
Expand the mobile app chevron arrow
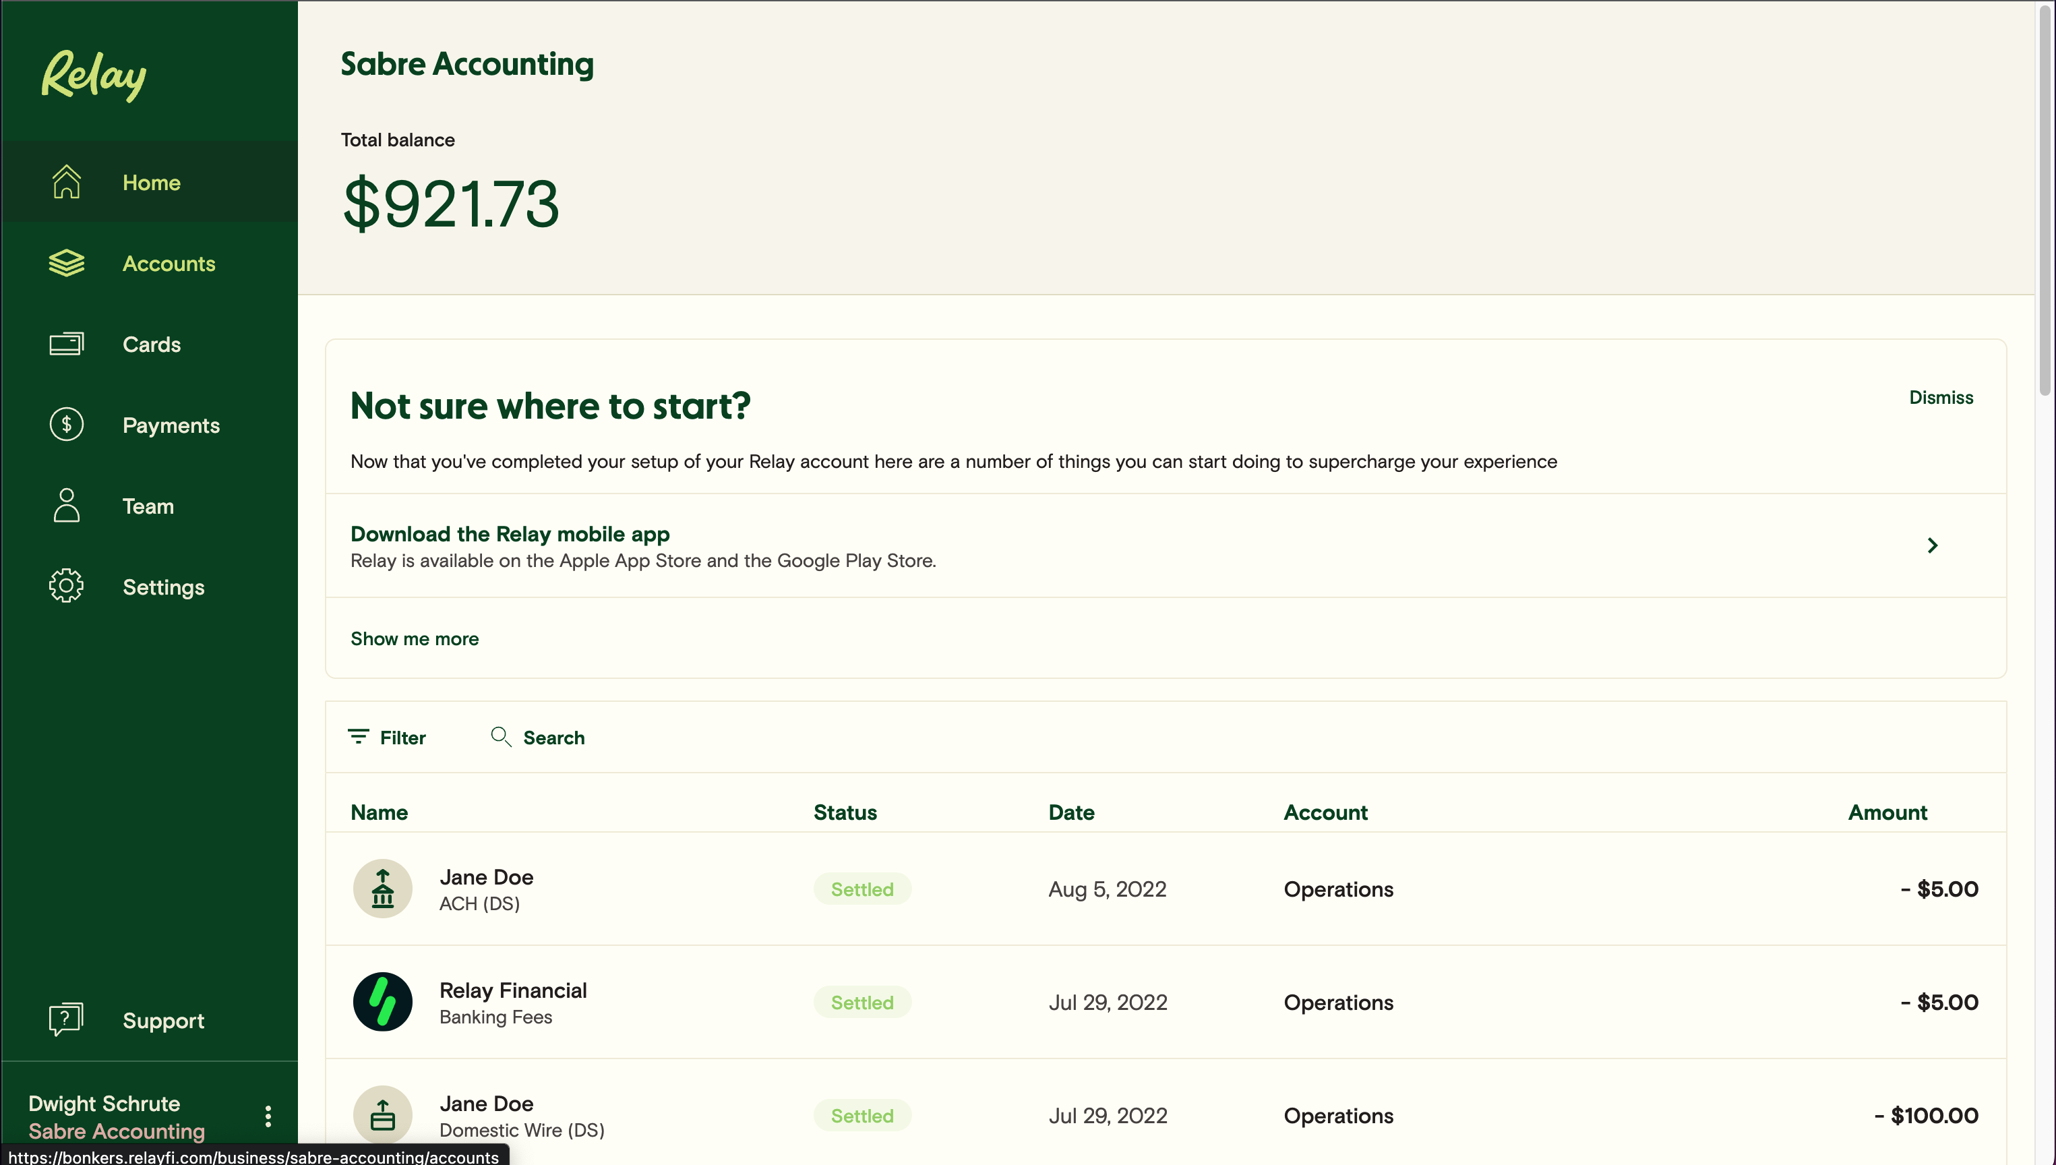(x=1932, y=545)
